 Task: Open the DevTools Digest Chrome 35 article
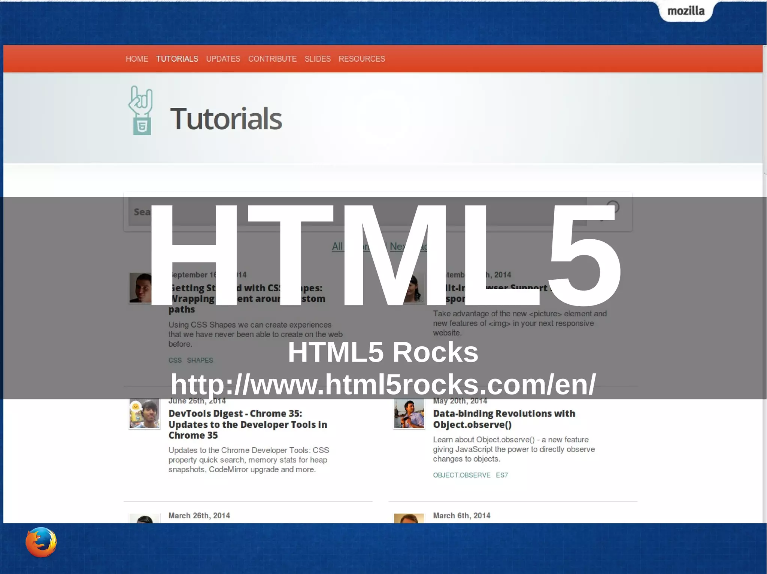click(x=248, y=424)
